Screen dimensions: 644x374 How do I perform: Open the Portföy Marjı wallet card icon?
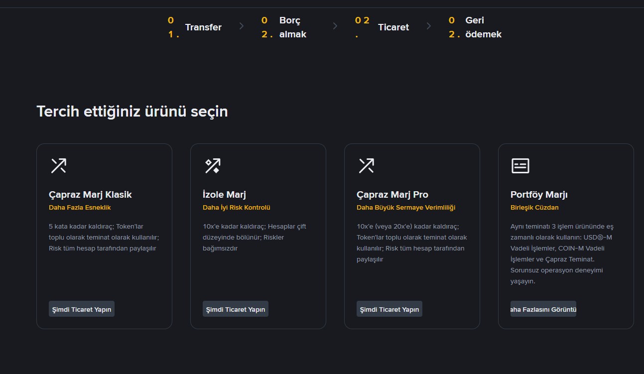pyautogui.click(x=519, y=165)
